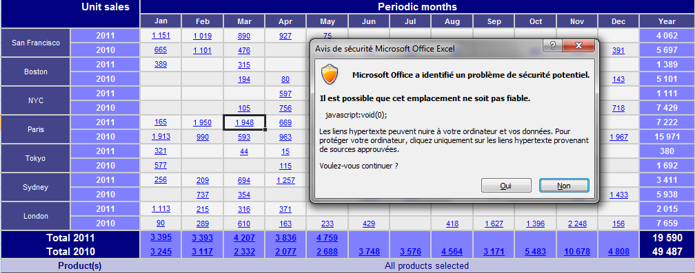
Task: Click the help question mark in dialog title
Action: click(552, 45)
